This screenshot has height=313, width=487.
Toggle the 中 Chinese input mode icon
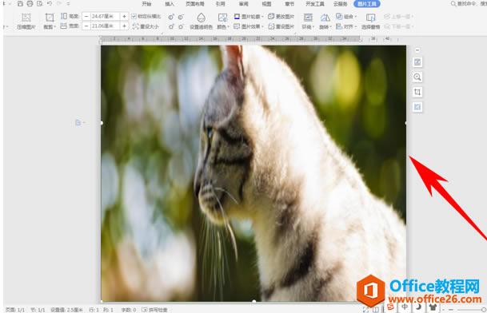pyautogui.click(x=405, y=307)
